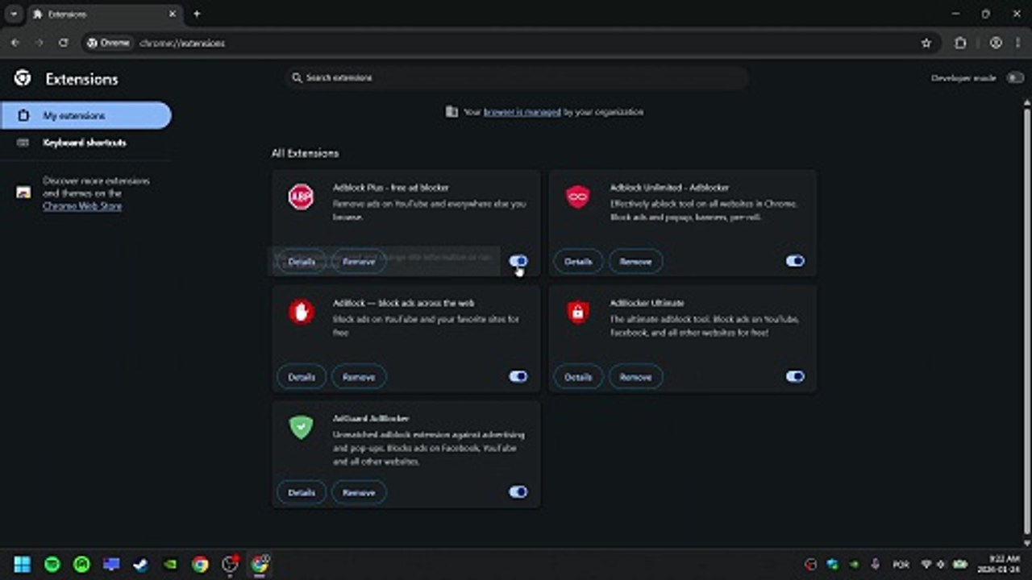Screen dimensions: 1032x580
Task: Switch off the AdBlock extension toggle
Action: coord(518,376)
